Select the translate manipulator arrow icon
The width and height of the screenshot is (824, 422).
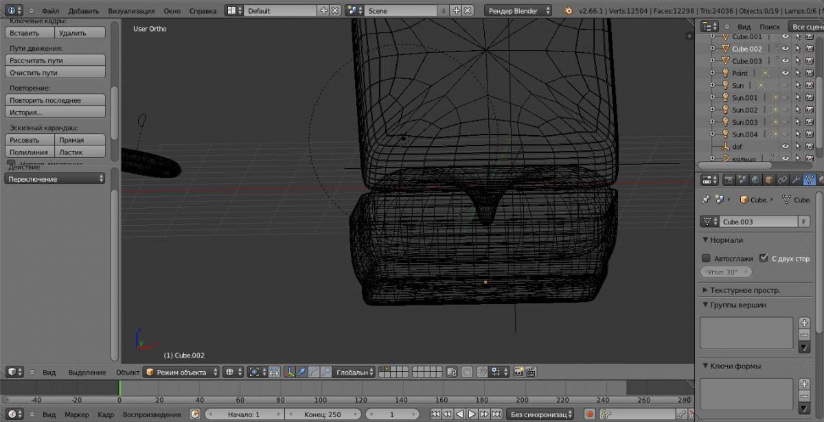coord(301,372)
